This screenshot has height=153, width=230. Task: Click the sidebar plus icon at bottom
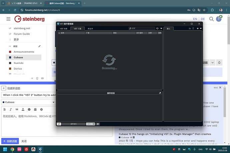[32, 78]
